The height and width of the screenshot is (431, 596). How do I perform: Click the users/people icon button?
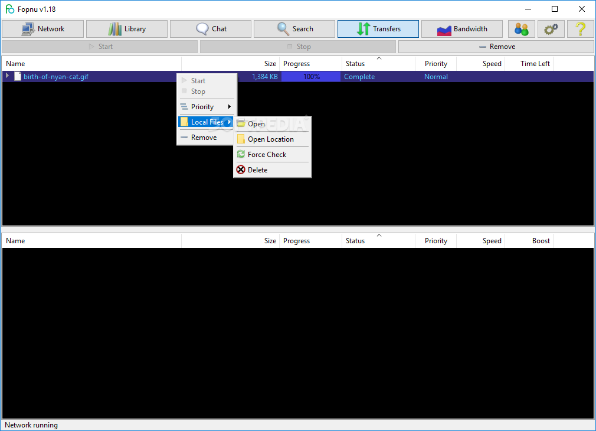point(522,29)
